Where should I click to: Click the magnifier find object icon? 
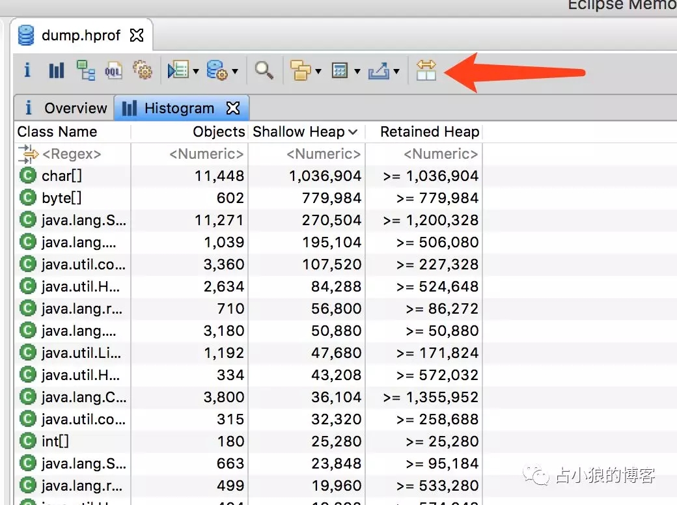click(x=264, y=70)
